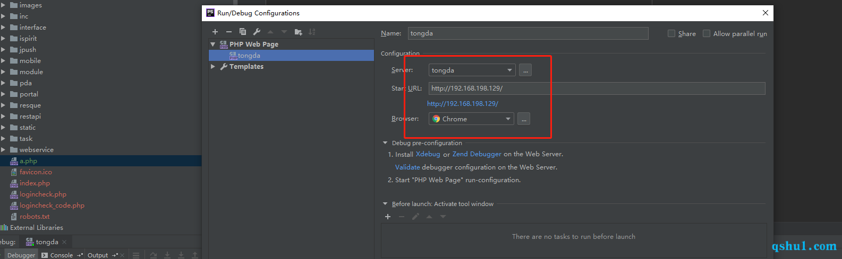The width and height of the screenshot is (842, 259).
Task: Select the ispirit folder in project tree
Action: (x=28, y=39)
